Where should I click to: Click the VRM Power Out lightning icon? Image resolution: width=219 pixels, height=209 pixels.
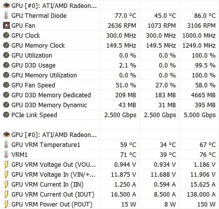click(x=6, y=204)
